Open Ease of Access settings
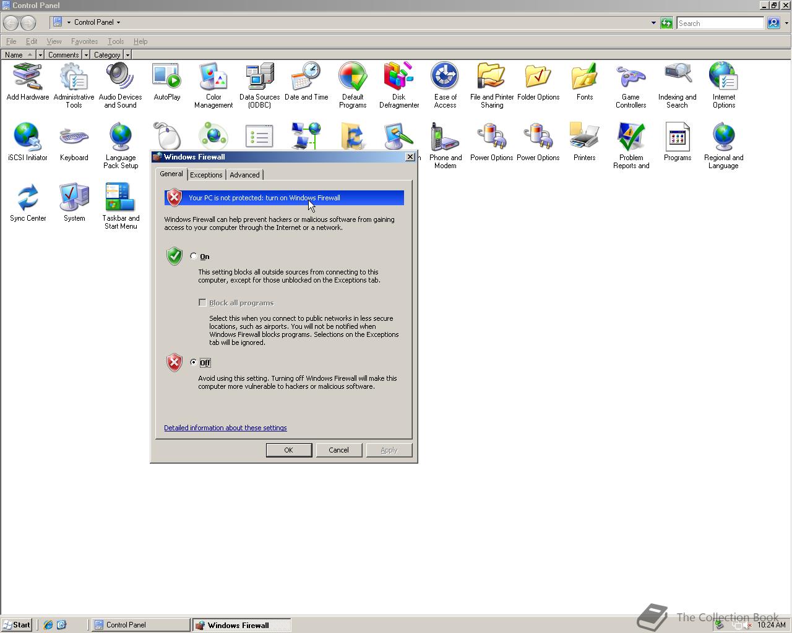 [445, 85]
